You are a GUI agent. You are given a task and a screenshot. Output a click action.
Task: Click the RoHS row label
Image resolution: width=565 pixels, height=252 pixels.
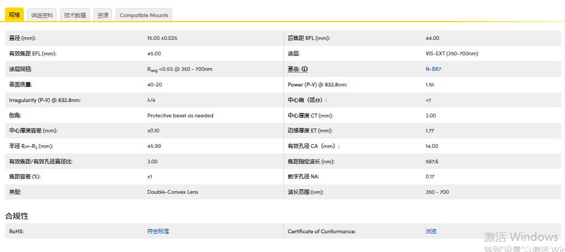click(x=17, y=232)
